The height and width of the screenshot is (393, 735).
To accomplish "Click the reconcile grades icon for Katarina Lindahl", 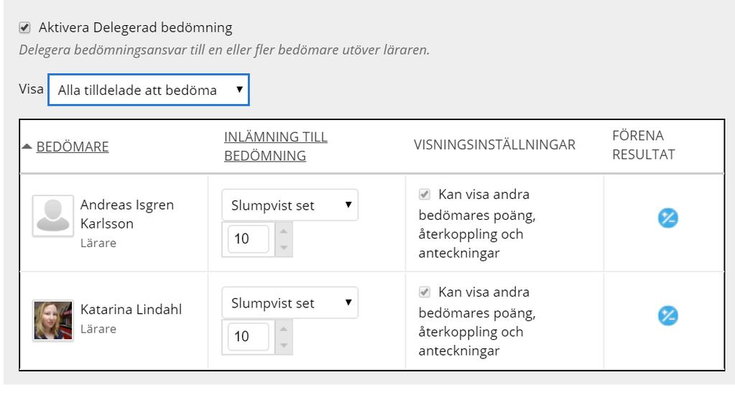I will (x=668, y=315).
